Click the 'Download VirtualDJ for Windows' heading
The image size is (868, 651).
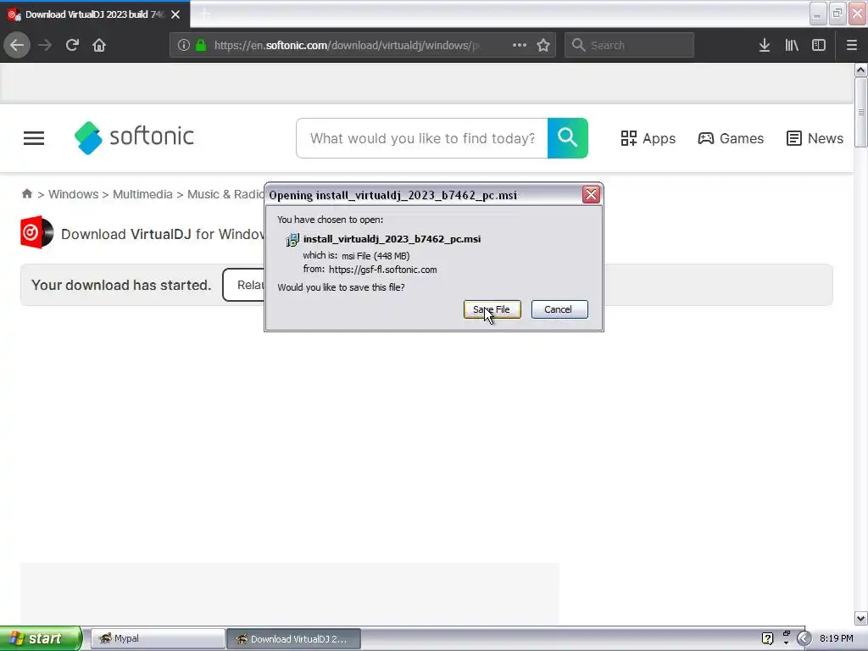click(162, 234)
